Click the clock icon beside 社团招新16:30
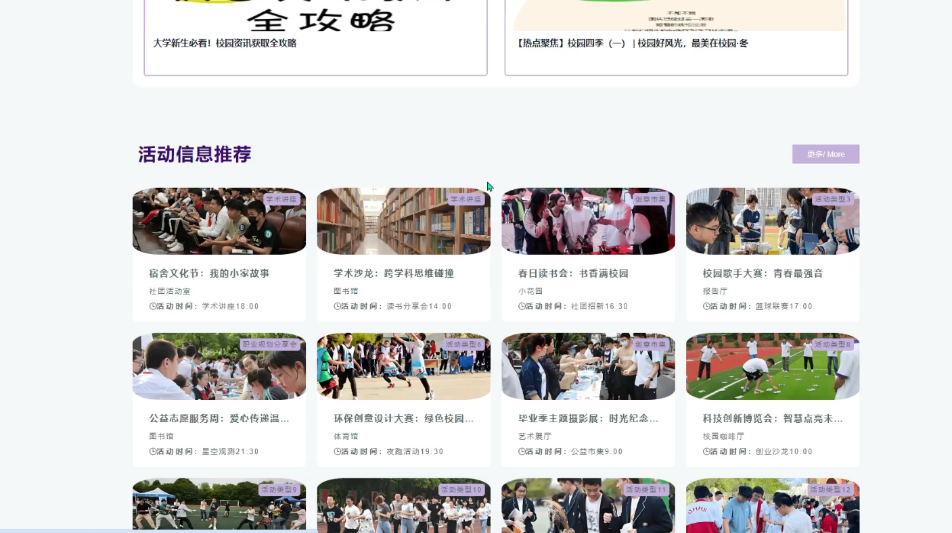 (x=522, y=306)
